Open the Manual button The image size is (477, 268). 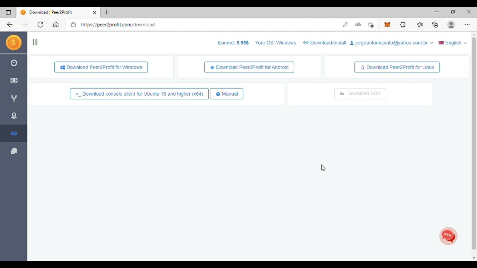coord(227,94)
